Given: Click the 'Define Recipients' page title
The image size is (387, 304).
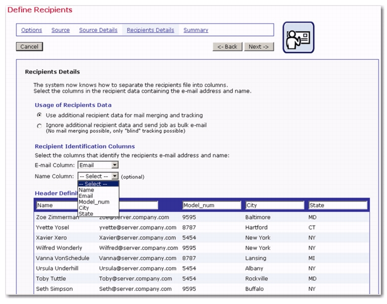Looking at the screenshot, I should (40, 10).
